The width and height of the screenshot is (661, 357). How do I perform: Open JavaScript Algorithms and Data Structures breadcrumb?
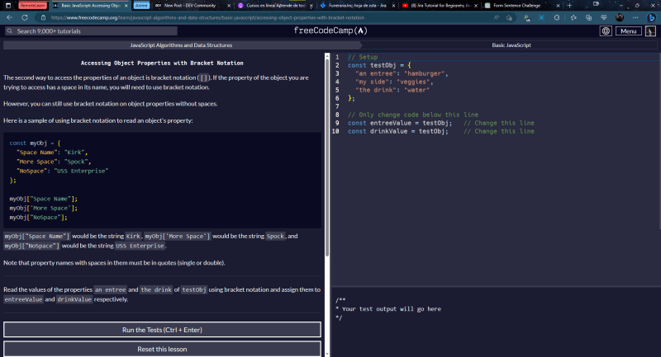(x=181, y=45)
